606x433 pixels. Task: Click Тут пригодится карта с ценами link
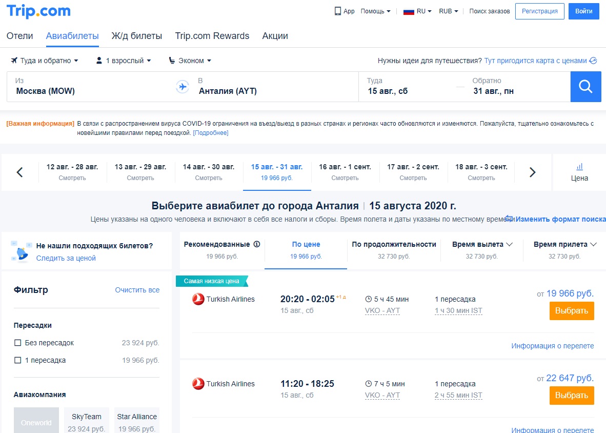point(535,61)
